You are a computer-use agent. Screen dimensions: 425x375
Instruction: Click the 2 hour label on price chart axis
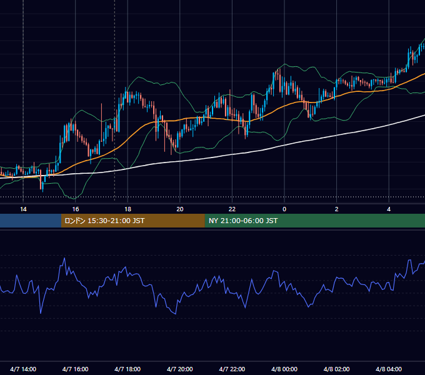336,209
